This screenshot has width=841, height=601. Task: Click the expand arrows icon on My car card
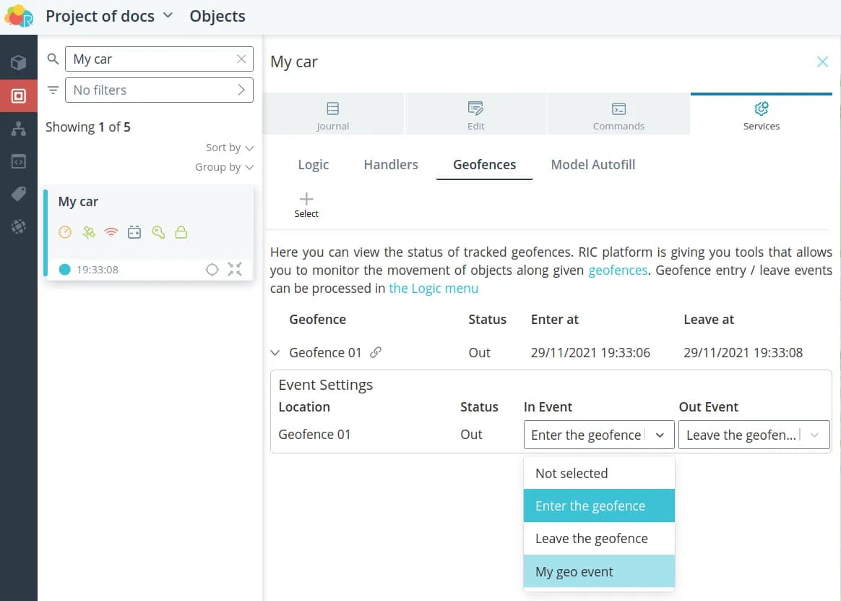[235, 270]
